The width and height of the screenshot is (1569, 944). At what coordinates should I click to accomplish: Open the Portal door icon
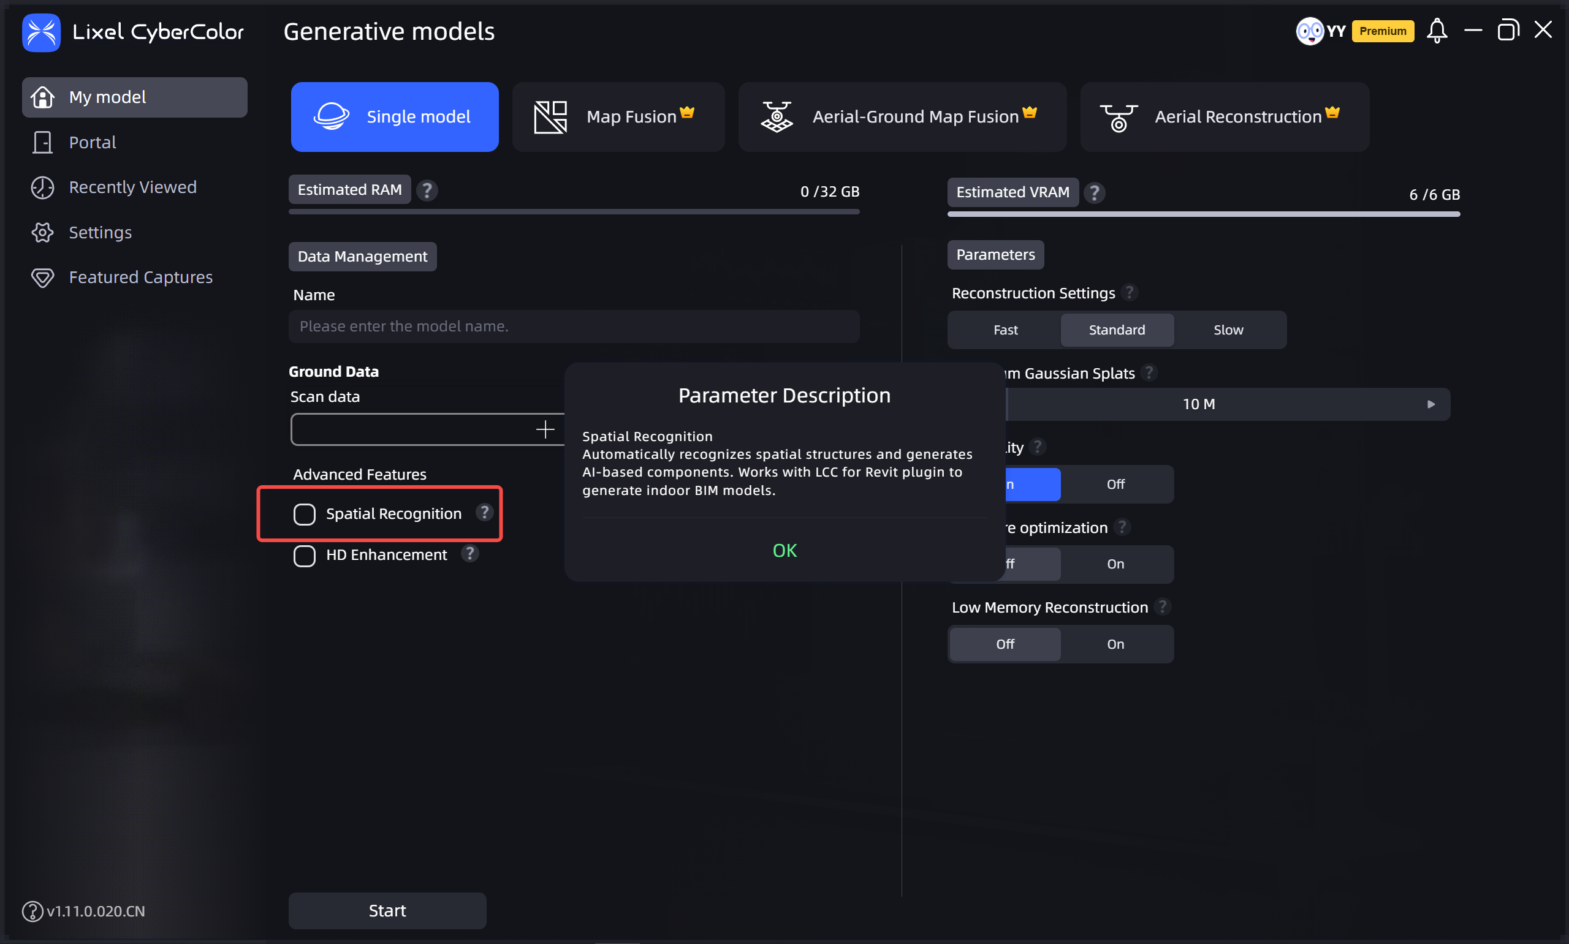(43, 143)
